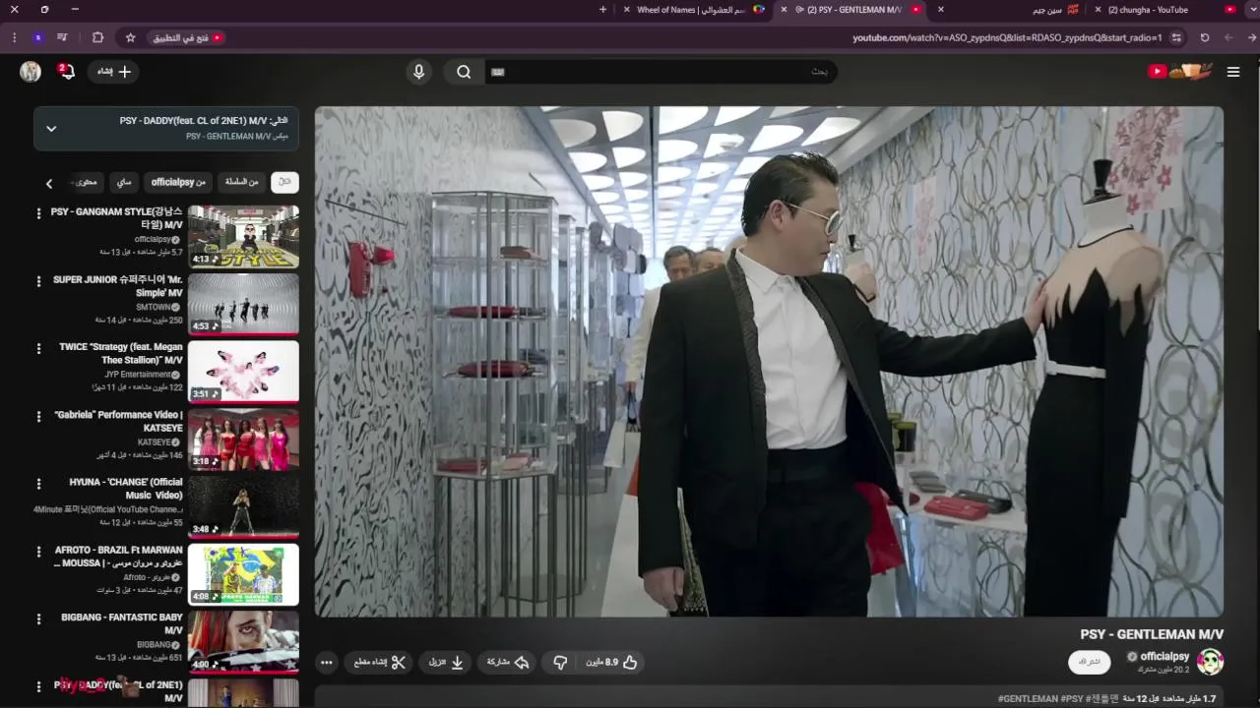Select the 'من السلسلة' filter chip

pos(241,182)
